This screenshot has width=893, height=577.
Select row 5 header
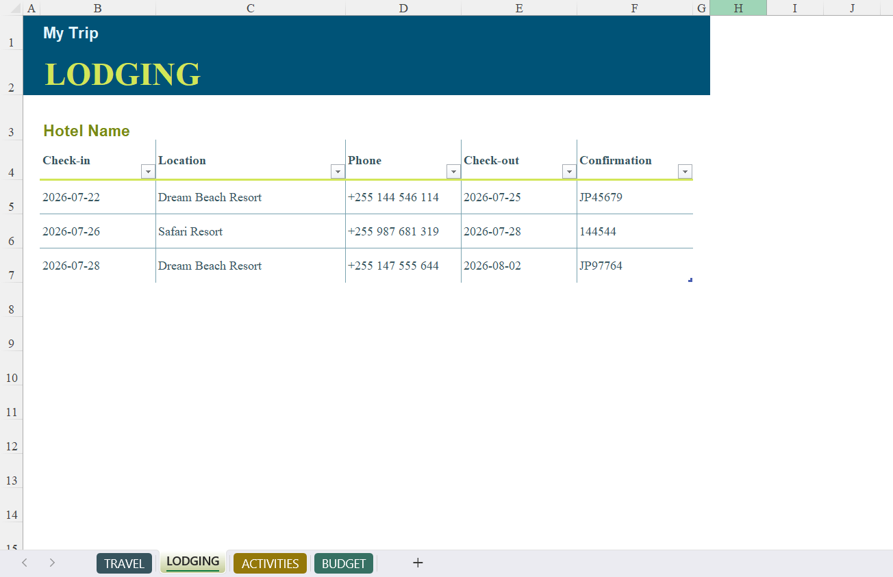click(11, 197)
